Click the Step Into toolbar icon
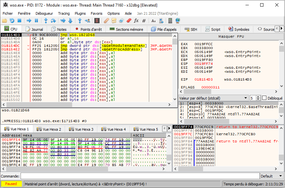 tap(46, 21)
